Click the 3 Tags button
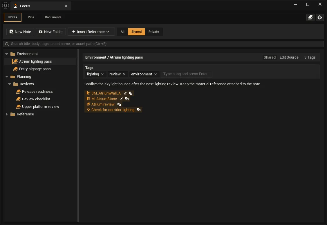Screen dimensions: 327x225 point(310,57)
